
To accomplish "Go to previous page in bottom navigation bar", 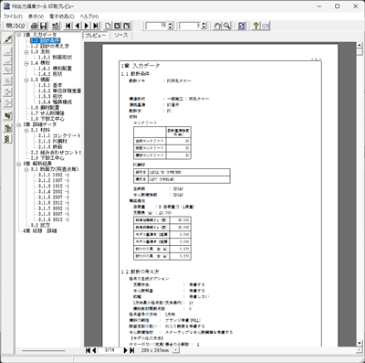I will 94,350.
